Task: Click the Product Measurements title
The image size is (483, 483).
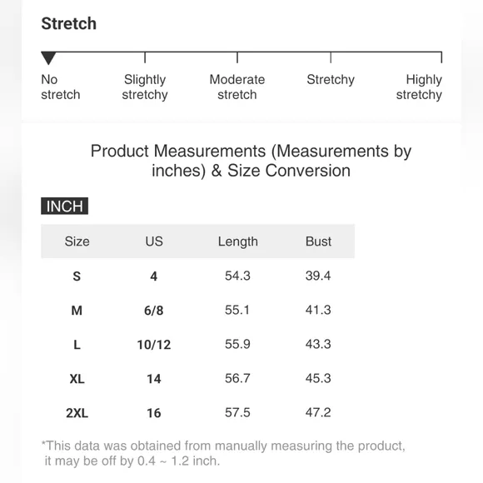Action: pyautogui.click(x=251, y=161)
